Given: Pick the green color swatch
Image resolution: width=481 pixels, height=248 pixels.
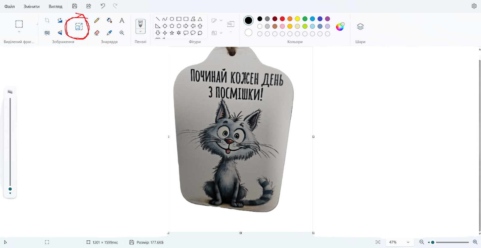Looking at the screenshot, I should tap(305, 19).
